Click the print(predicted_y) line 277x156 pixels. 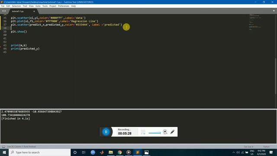point(25,49)
